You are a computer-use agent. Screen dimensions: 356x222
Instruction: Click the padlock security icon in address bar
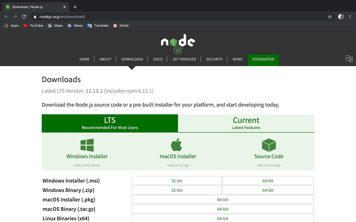point(35,16)
